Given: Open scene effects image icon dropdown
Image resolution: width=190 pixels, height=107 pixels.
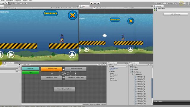Looking at the screenshot, I should click(x=104, y=8).
